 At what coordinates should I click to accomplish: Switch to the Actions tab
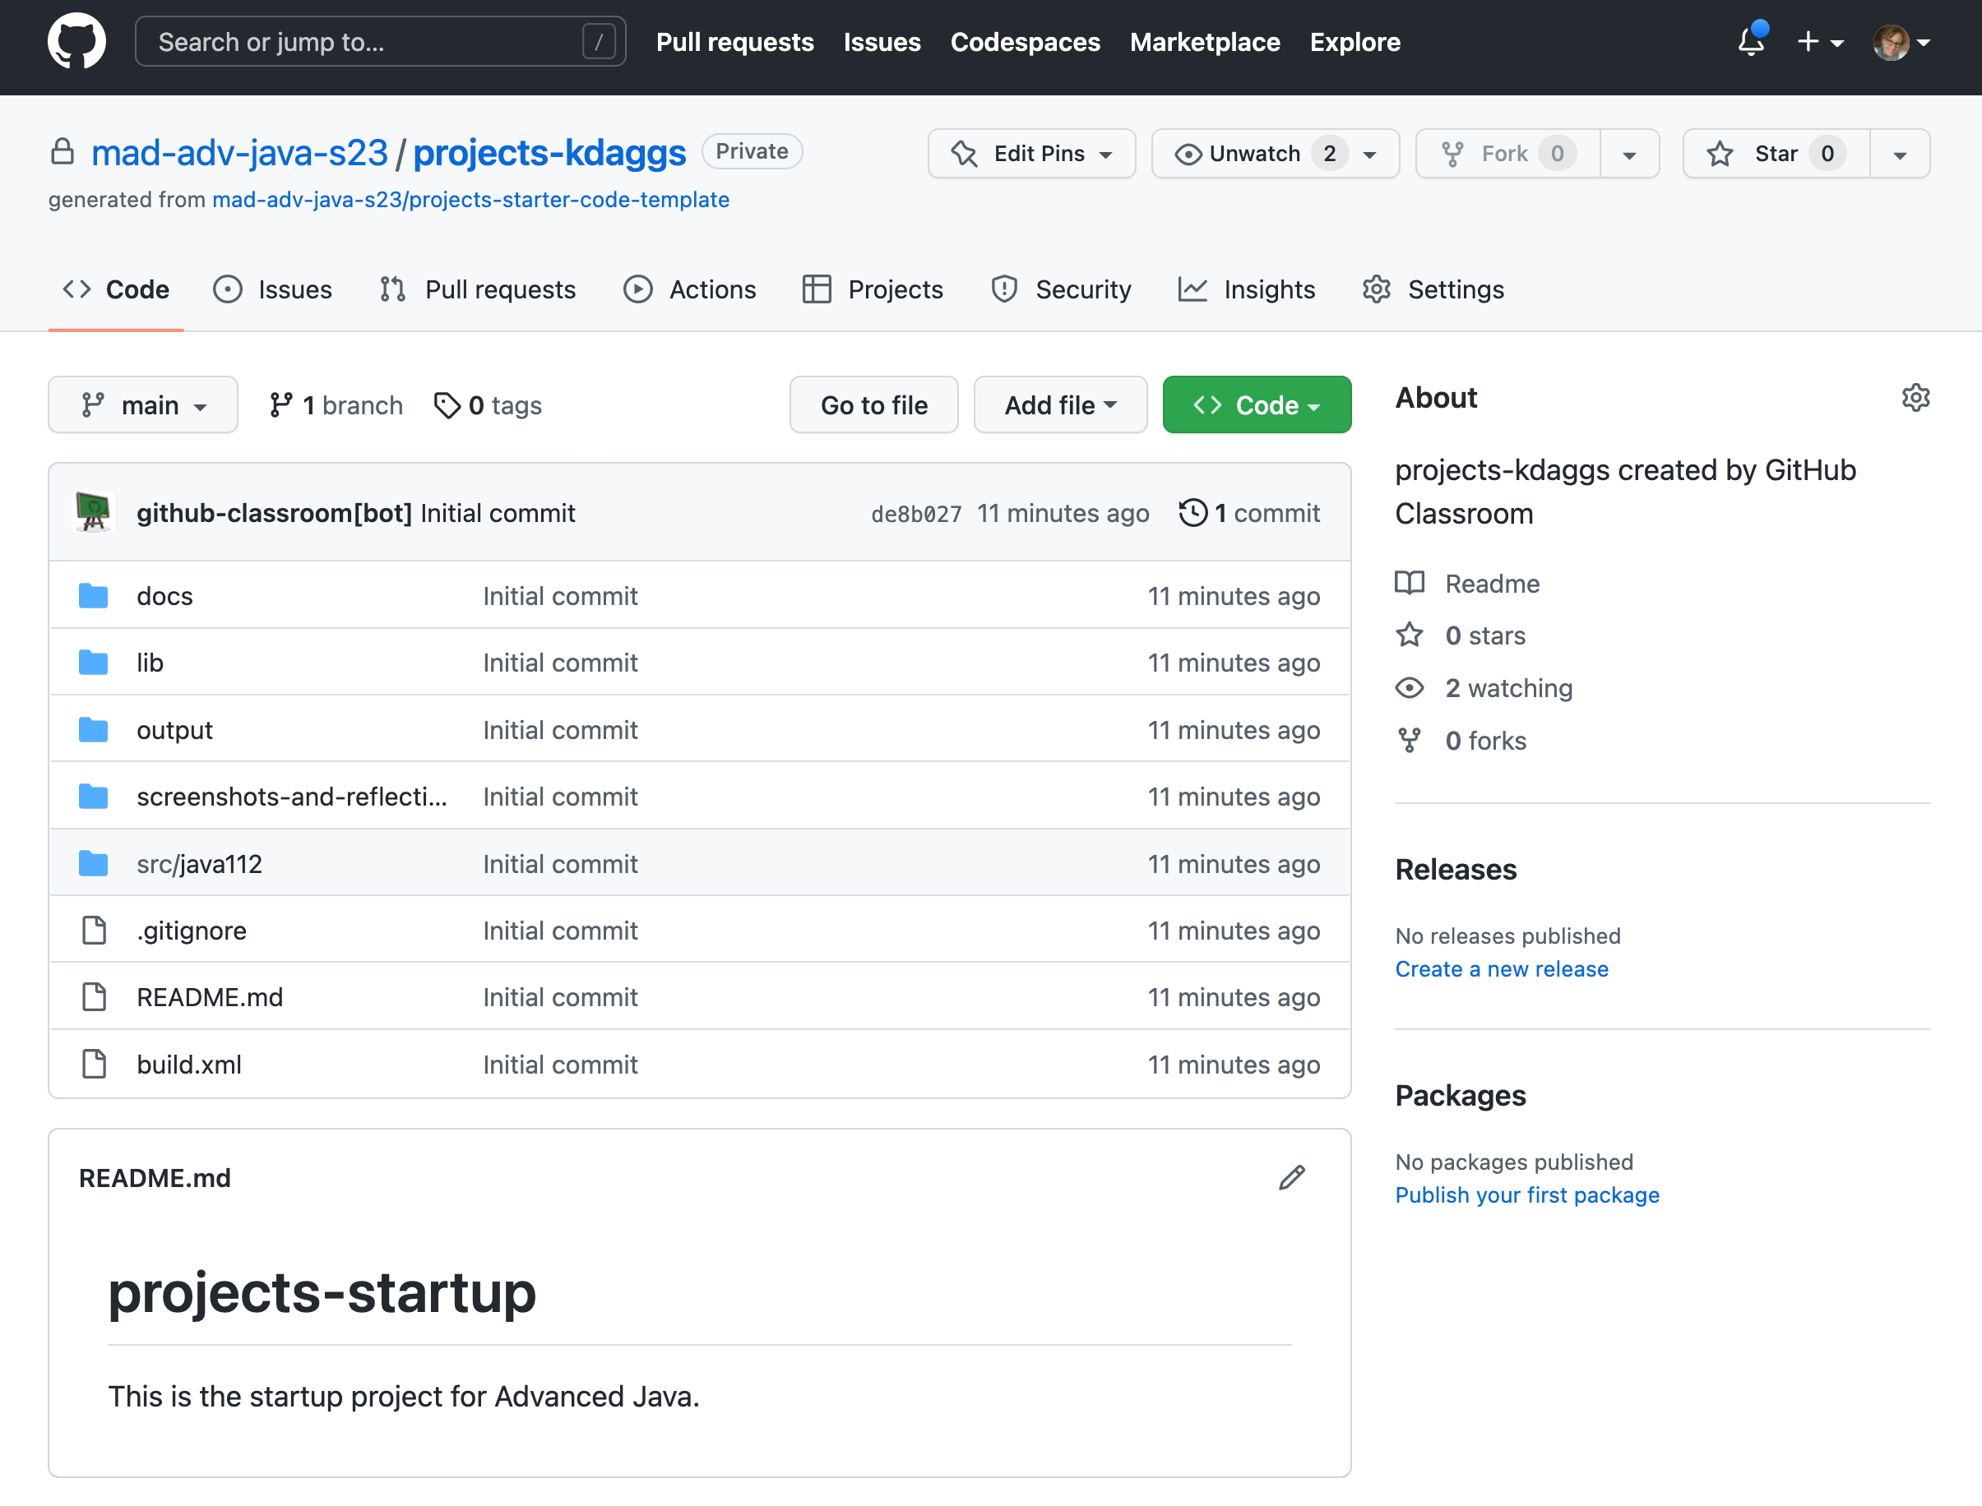[x=690, y=289]
